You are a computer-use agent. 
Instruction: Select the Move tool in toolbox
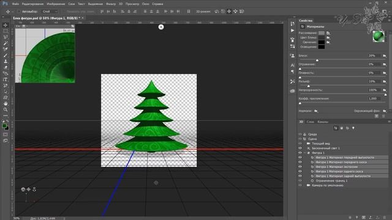[6, 25]
